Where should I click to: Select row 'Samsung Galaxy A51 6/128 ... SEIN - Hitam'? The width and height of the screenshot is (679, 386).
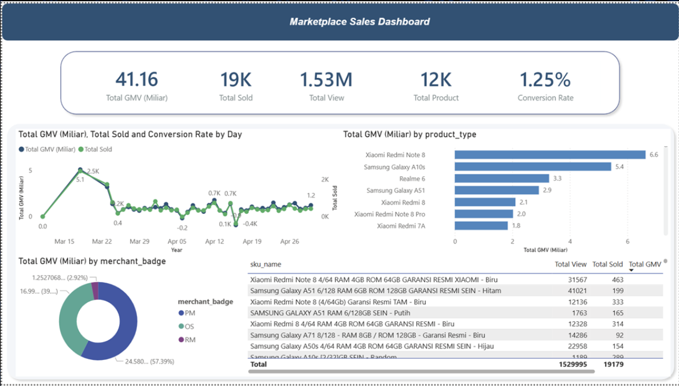click(455, 291)
